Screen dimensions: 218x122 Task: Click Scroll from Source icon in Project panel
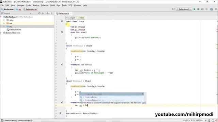(39, 13)
